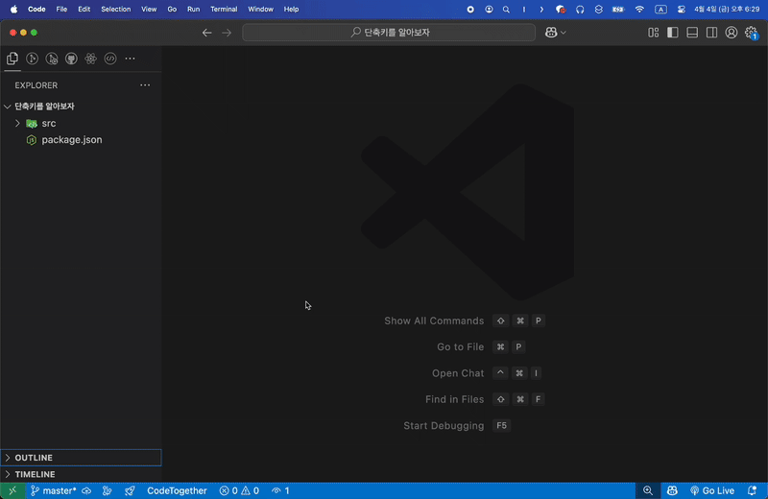This screenshot has width=768, height=499.
Task: Open the Explorer view in the activity bar
Action: pyautogui.click(x=12, y=59)
